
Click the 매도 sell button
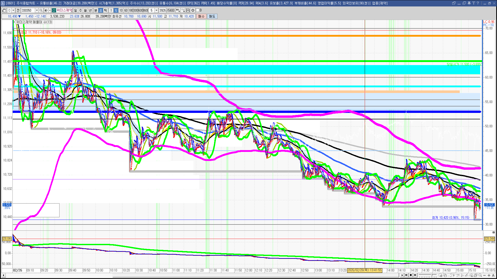(x=212, y=16)
